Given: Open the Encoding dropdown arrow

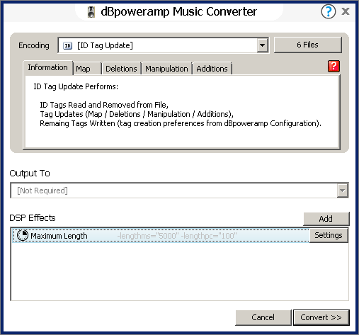Looking at the screenshot, I should [x=262, y=45].
